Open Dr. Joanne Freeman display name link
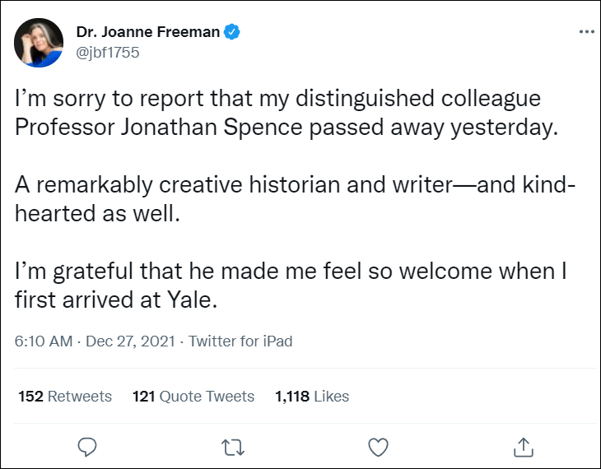Screen dimensions: 601x469 point(148,32)
